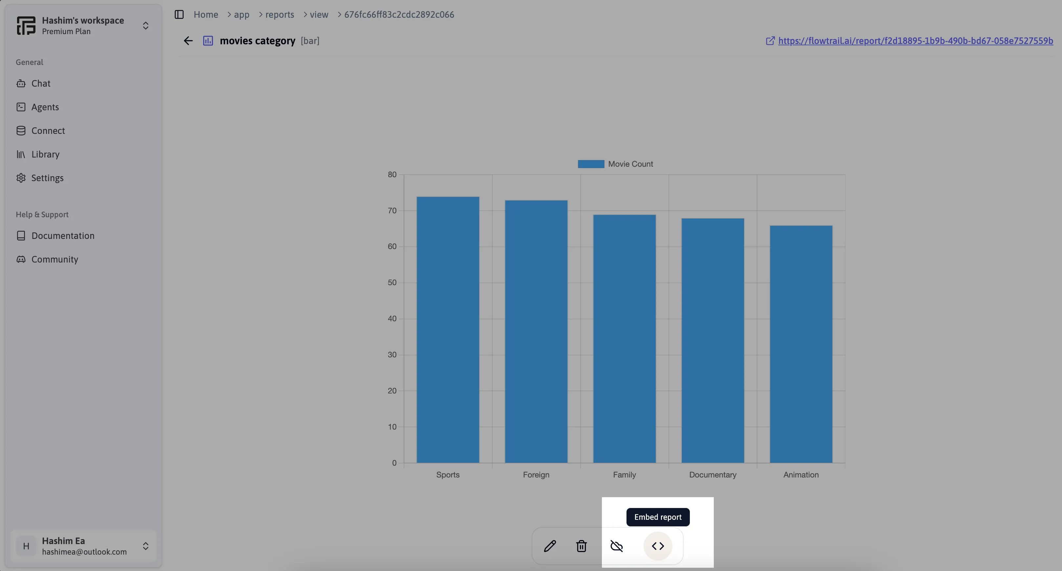Image resolution: width=1062 pixels, height=571 pixels.
Task: Open the Community support page
Action: 55,260
